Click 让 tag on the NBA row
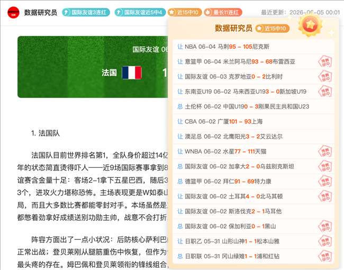Image resolution: width=344 pixels, height=270 pixels. (x=180, y=47)
